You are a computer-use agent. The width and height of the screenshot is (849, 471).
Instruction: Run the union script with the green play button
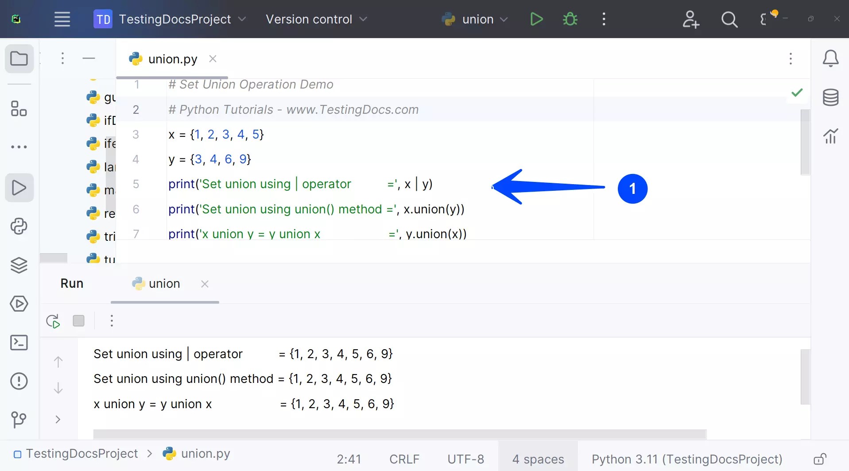coord(536,19)
